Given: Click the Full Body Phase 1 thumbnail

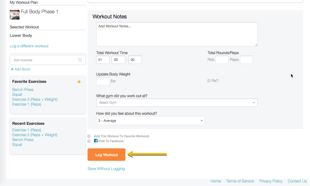Looking at the screenshot, I should (15, 15).
